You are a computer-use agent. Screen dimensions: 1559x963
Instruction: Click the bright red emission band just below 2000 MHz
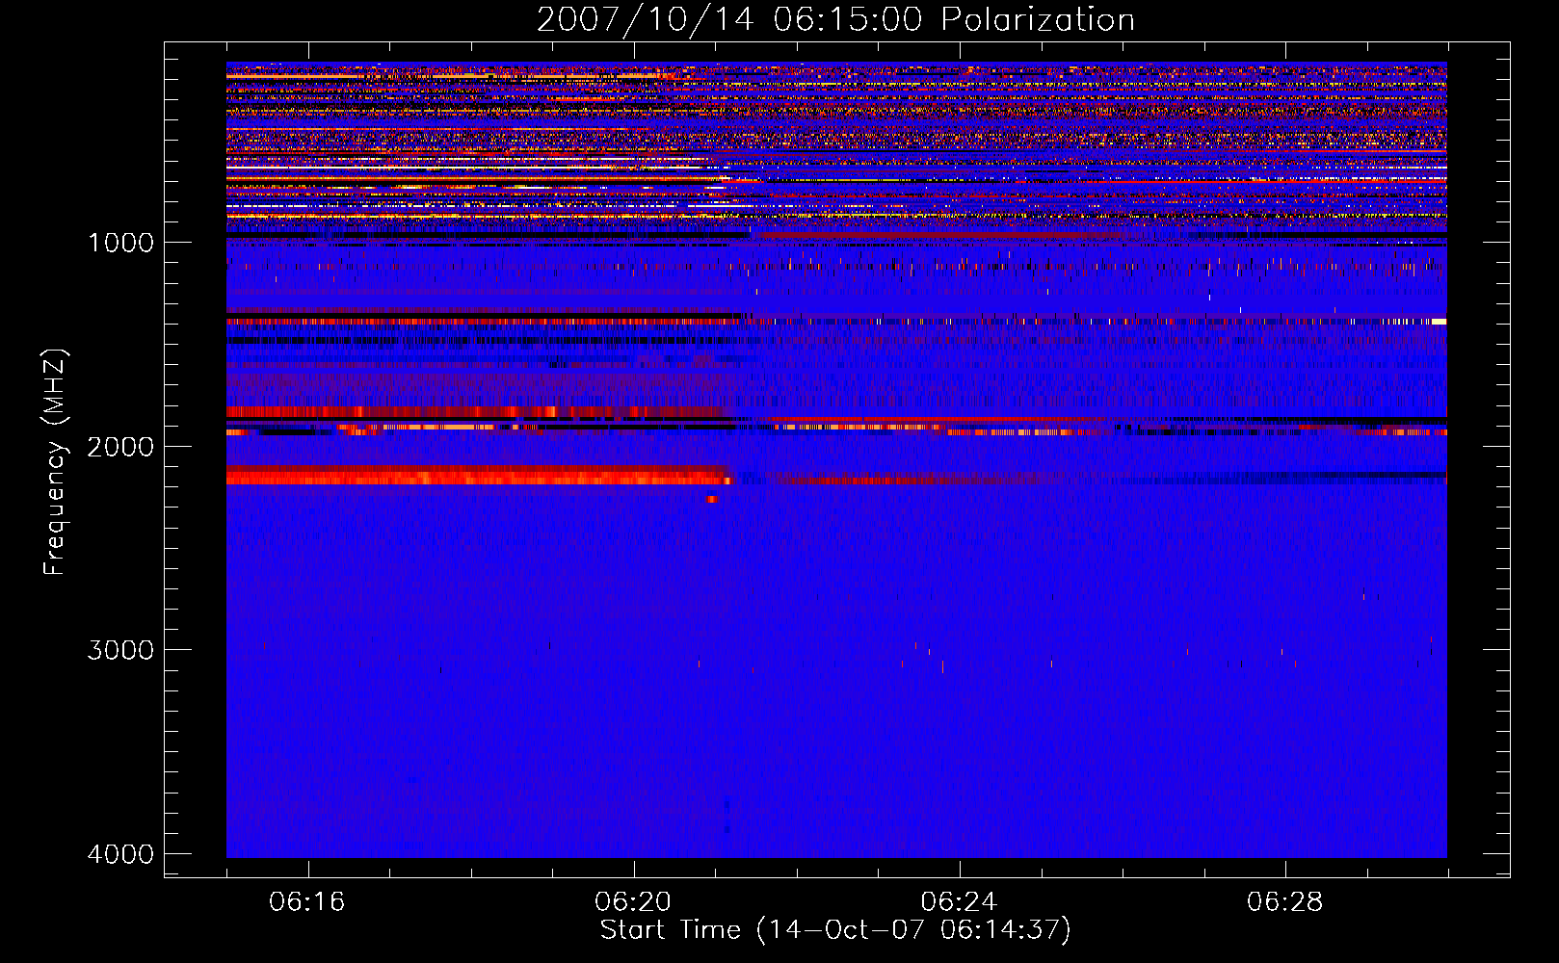point(479,476)
